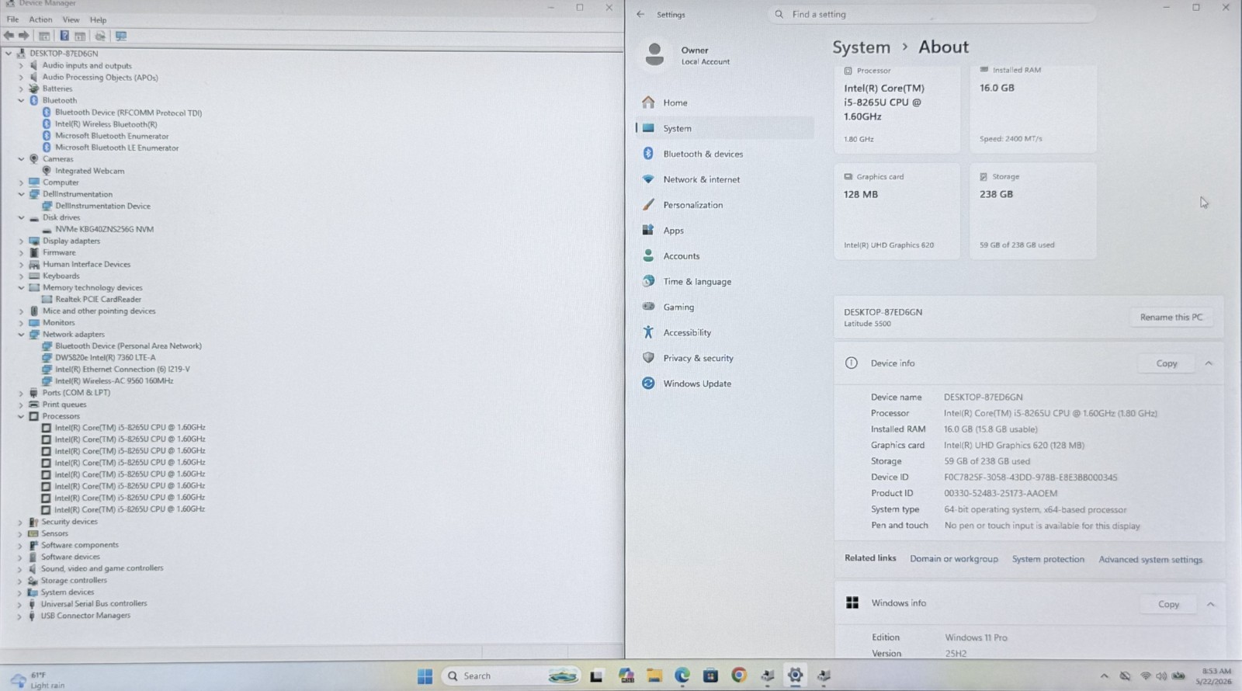
Task: Open the View menu in Device Manager
Action: pyautogui.click(x=71, y=19)
